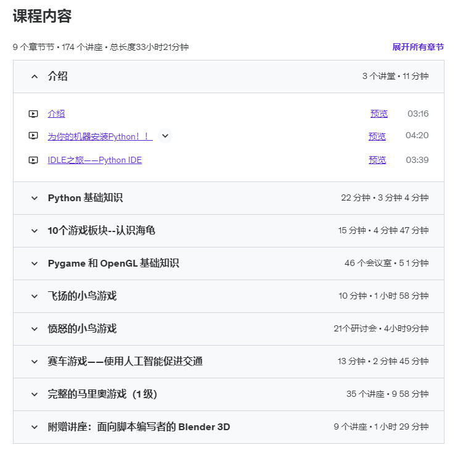The height and width of the screenshot is (453, 455).
Task: Click 15 分钟 • 4 分钟 47 分钟 text
Action: coord(383,231)
